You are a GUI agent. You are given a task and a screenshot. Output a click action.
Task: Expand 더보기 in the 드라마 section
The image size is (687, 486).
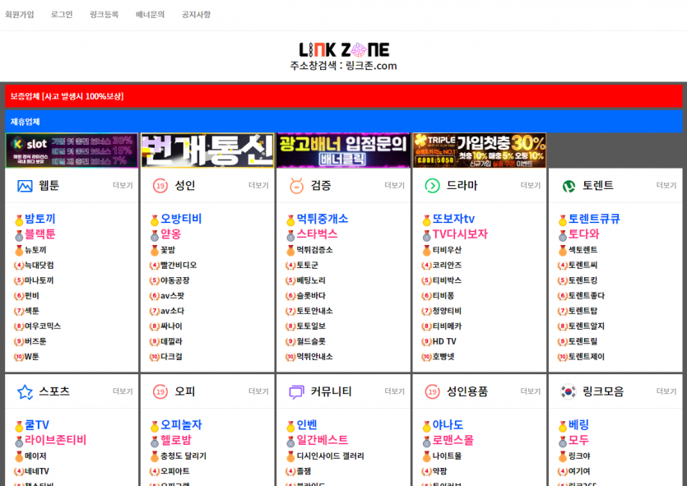tap(530, 186)
